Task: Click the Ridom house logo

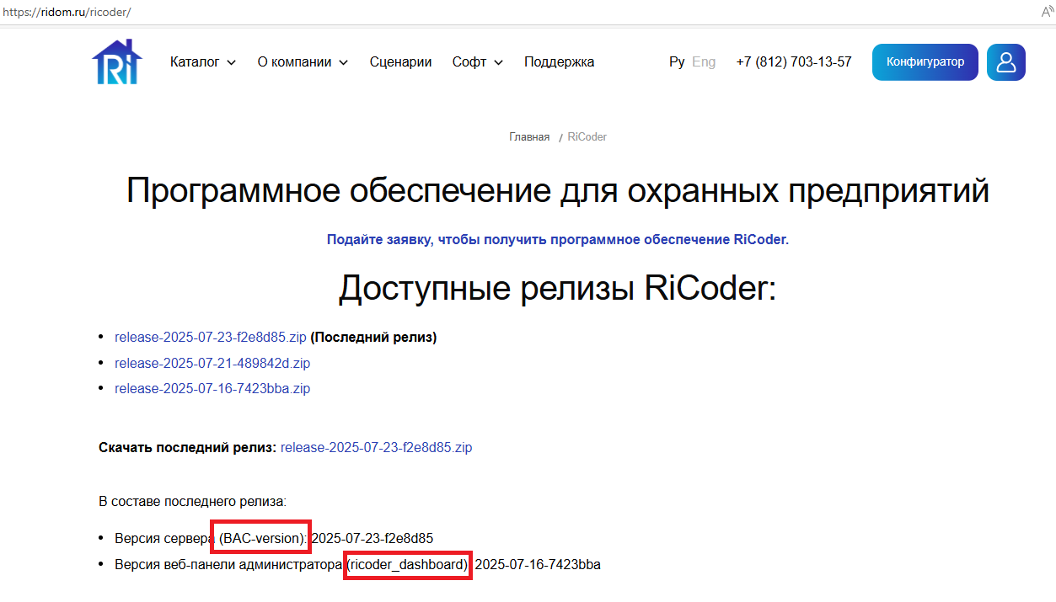Action: click(117, 62)
